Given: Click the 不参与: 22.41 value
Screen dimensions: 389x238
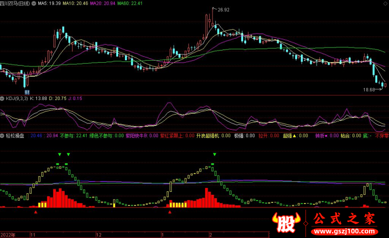Looking at the screenshot, I should coord(73,136).
